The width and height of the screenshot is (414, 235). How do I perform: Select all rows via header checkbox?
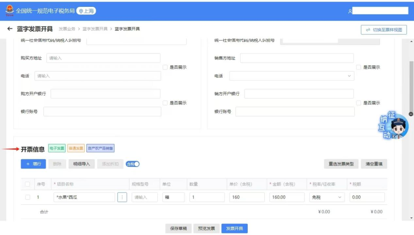(x=28, y=184)
